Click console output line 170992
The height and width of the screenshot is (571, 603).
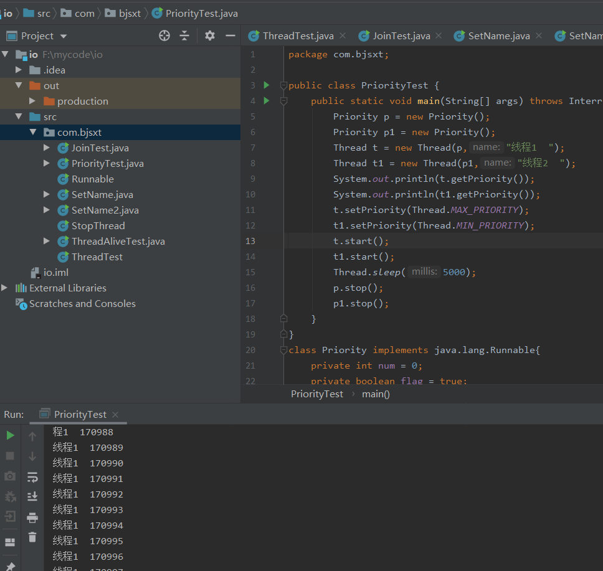(88, 494)
